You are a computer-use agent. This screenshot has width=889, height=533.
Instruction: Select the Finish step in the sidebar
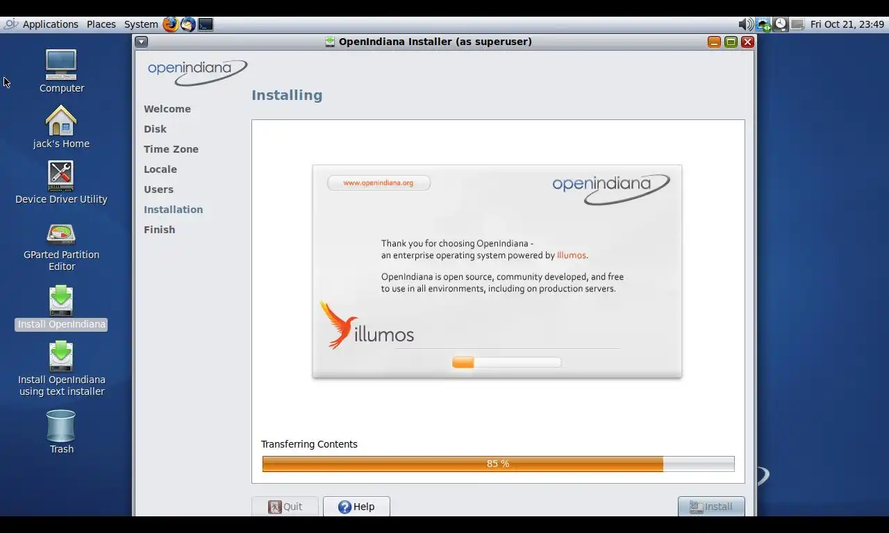coord(159,230)
